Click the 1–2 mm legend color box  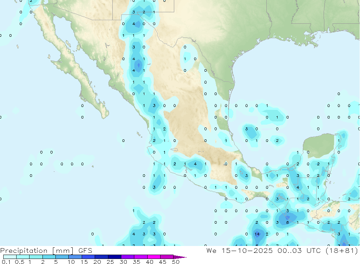[x=36, y=257]
